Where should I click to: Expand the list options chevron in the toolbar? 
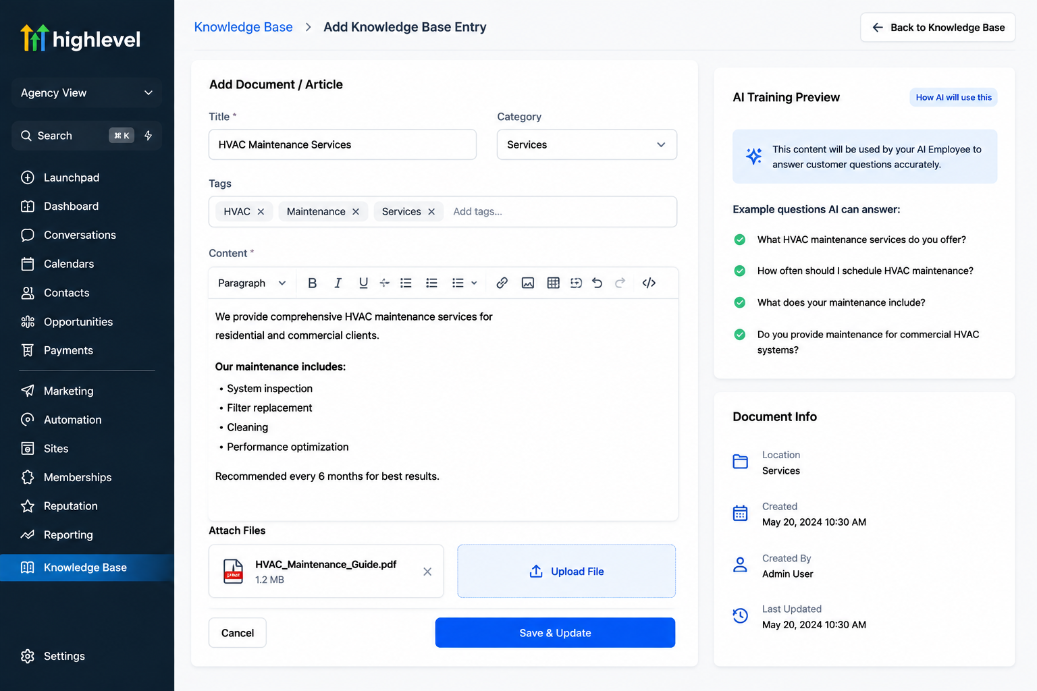(x=474, y=283)
